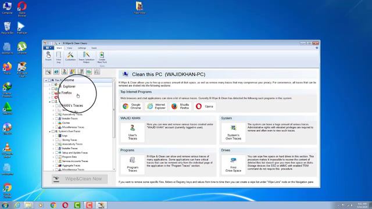Select the Caches tree label
372x209 pixels.
[x=66, y=122]
